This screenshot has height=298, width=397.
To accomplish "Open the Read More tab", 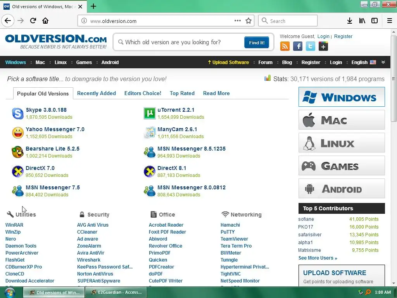I will point(216,93).
